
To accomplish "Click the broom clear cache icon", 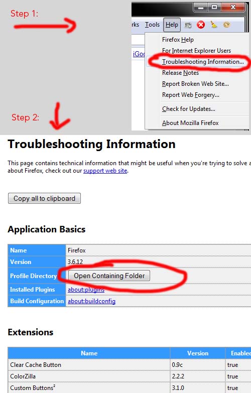I will point(214,25).
